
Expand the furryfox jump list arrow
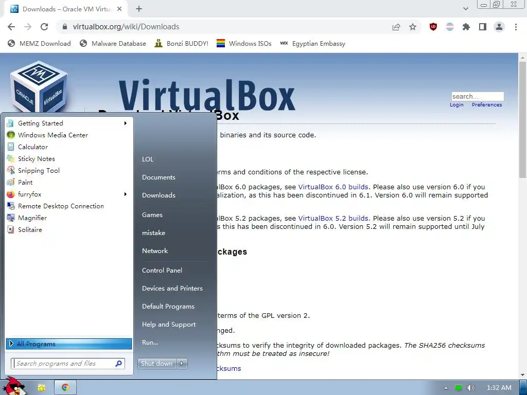coord(126,194)
